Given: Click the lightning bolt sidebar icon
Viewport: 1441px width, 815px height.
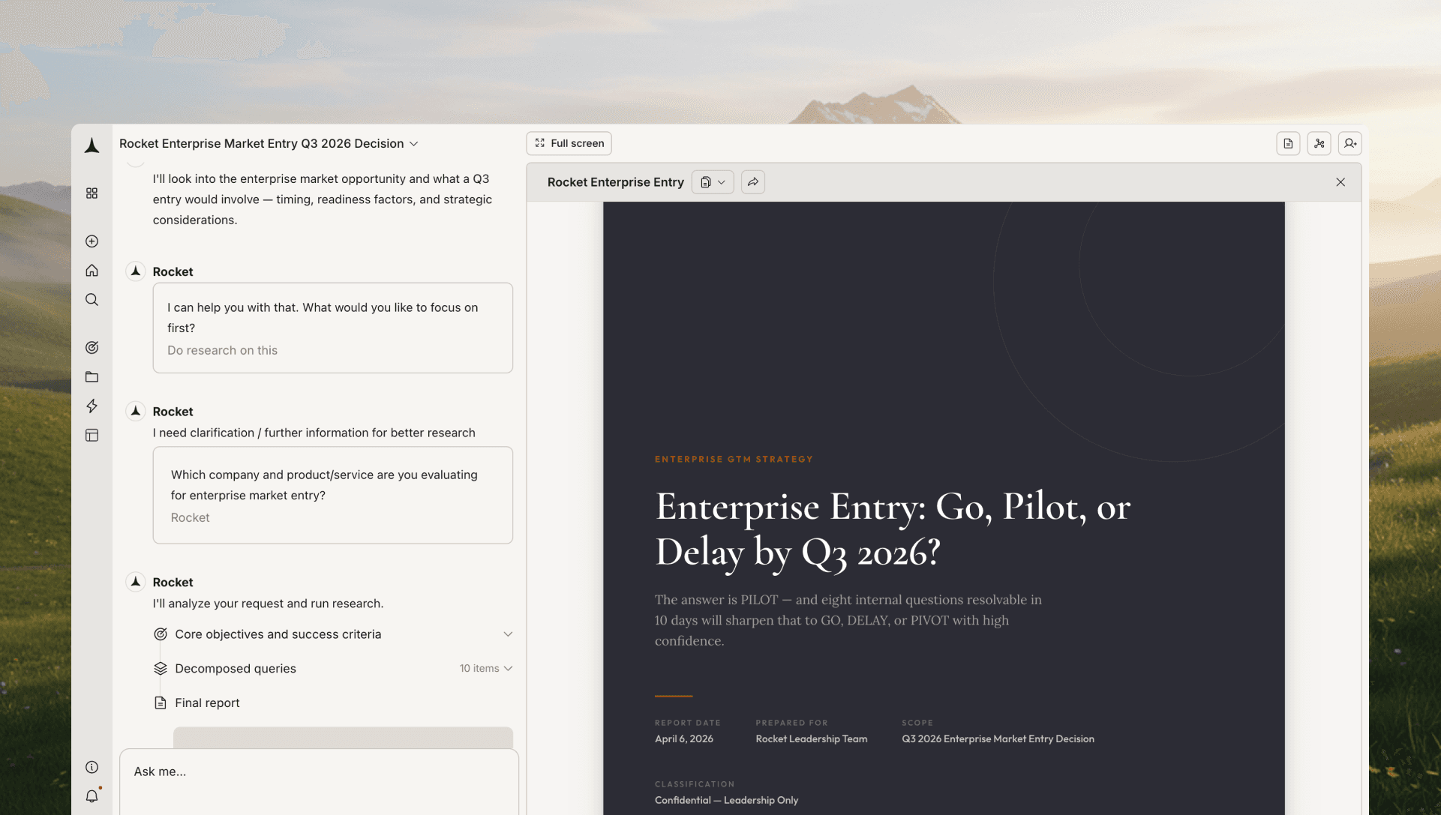Looking at the screenshot, I should tap(92, 406).
